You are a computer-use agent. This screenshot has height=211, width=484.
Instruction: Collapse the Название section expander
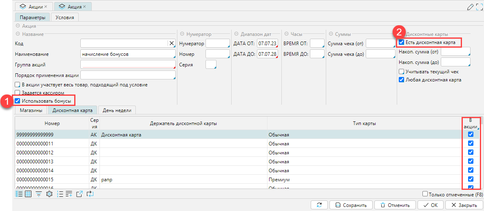click(18, 34)
